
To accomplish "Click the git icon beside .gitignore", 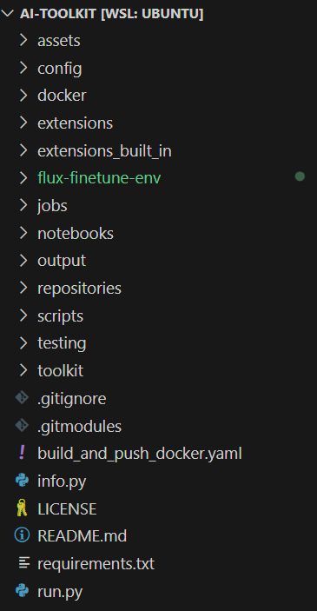I will tap(23, 398).
